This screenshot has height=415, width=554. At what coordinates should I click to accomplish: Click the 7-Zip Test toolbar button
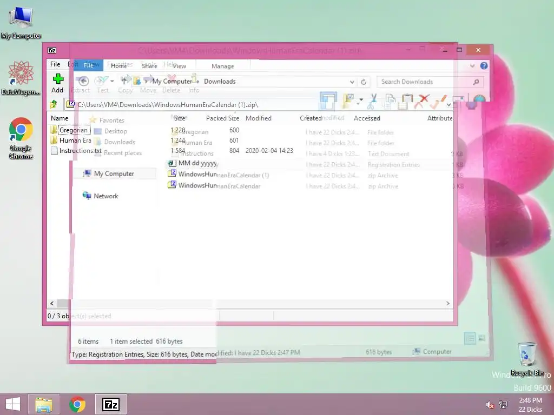click(102, 84)
